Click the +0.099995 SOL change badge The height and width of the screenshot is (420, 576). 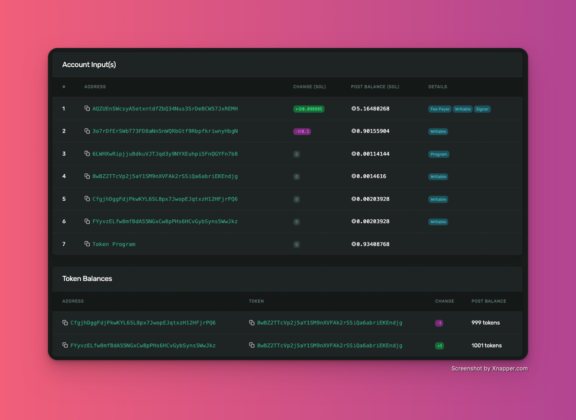(x=309, y=109)
